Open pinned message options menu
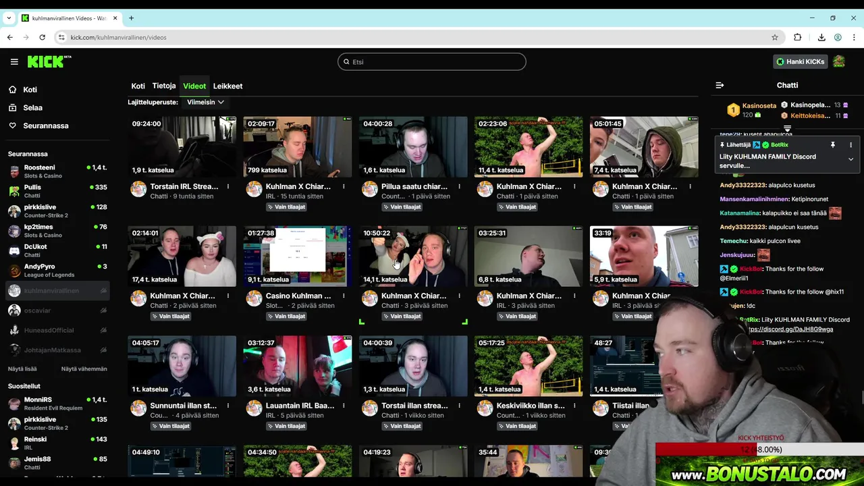Screen dimensions: 864x486 click(850, 144)
